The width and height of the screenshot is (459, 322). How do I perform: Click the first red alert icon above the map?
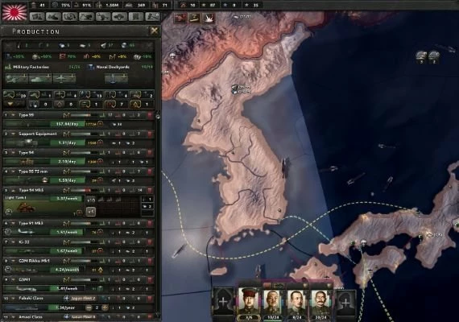point(180,19)
